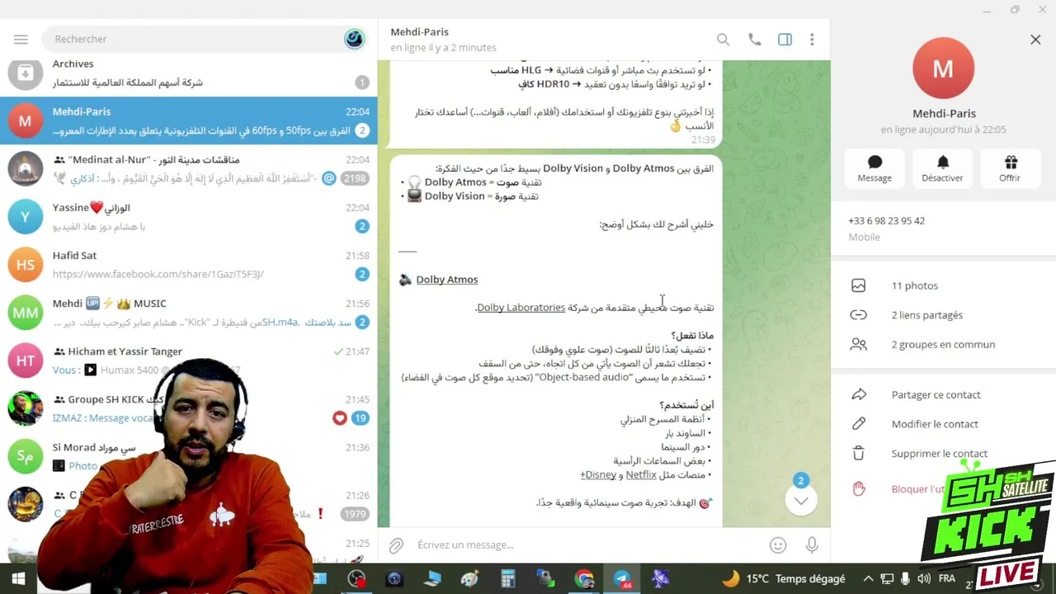
Task: Click the shared links chain icon
Action: click(859, 315)
